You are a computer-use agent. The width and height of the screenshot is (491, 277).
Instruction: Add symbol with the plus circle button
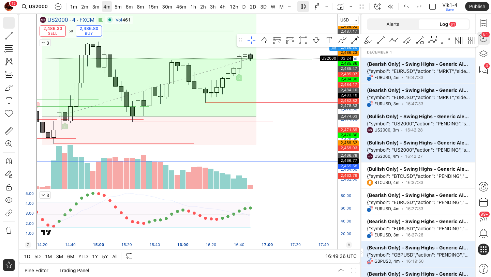(58, 6)
